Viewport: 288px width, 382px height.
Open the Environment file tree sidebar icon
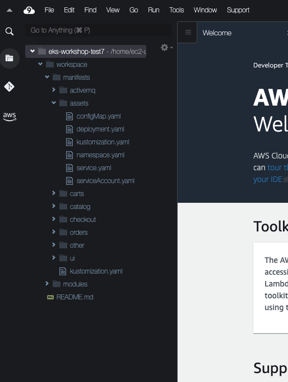10,58
